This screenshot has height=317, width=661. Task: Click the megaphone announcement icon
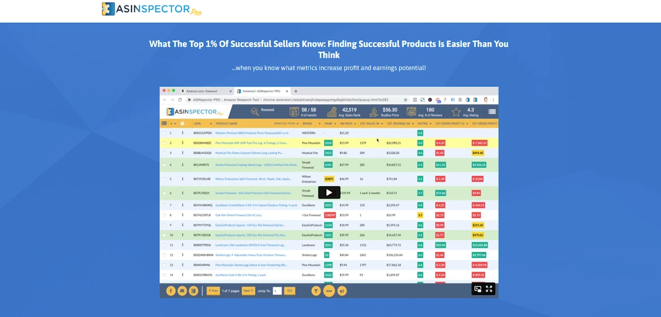coord(342,291)
